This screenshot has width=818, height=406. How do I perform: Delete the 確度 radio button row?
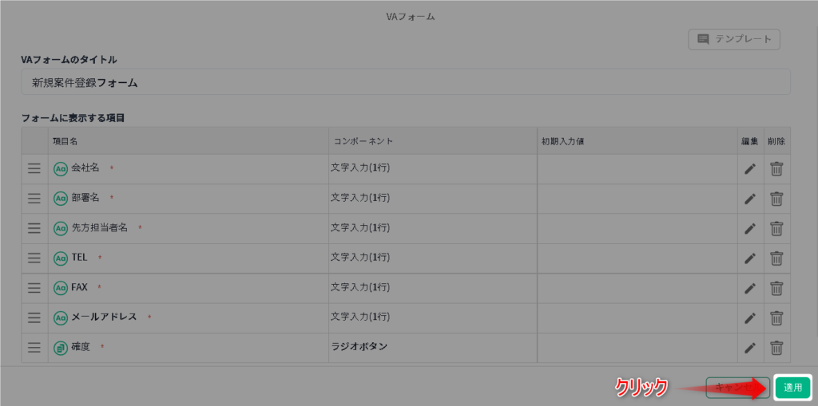pyautogui.click(x=776, y=347)
